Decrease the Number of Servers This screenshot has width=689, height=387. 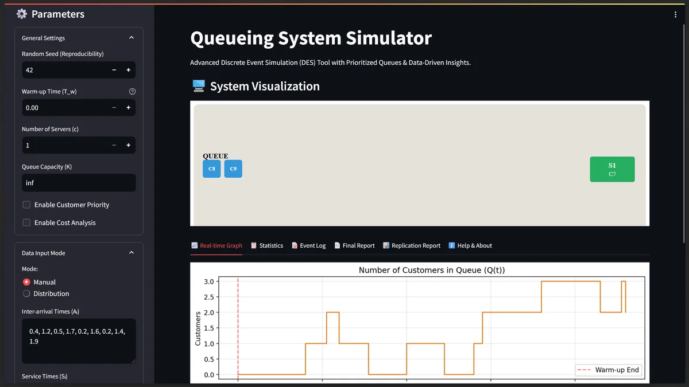(x=114, y=146)
